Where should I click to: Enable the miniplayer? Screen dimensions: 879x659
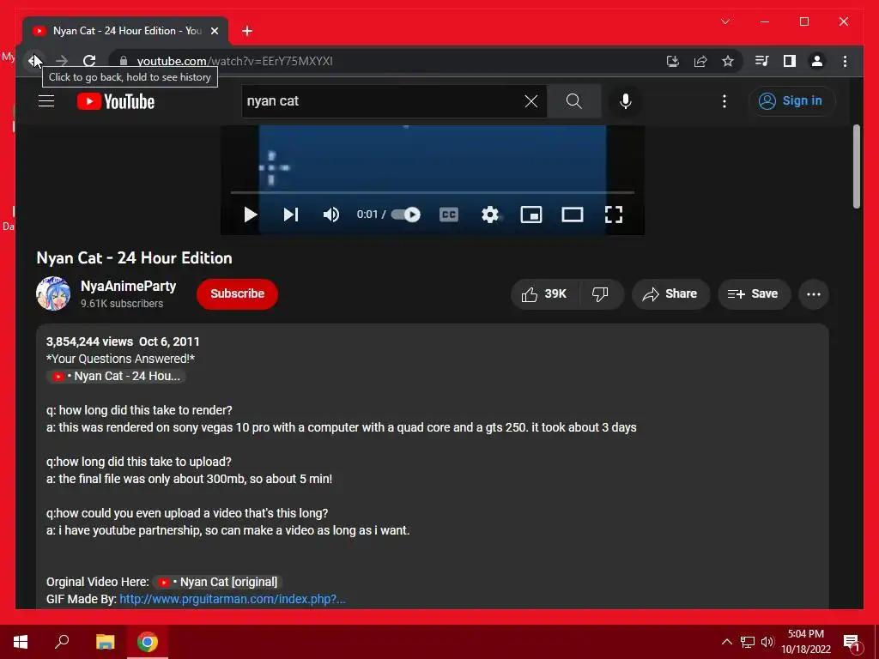530,215
